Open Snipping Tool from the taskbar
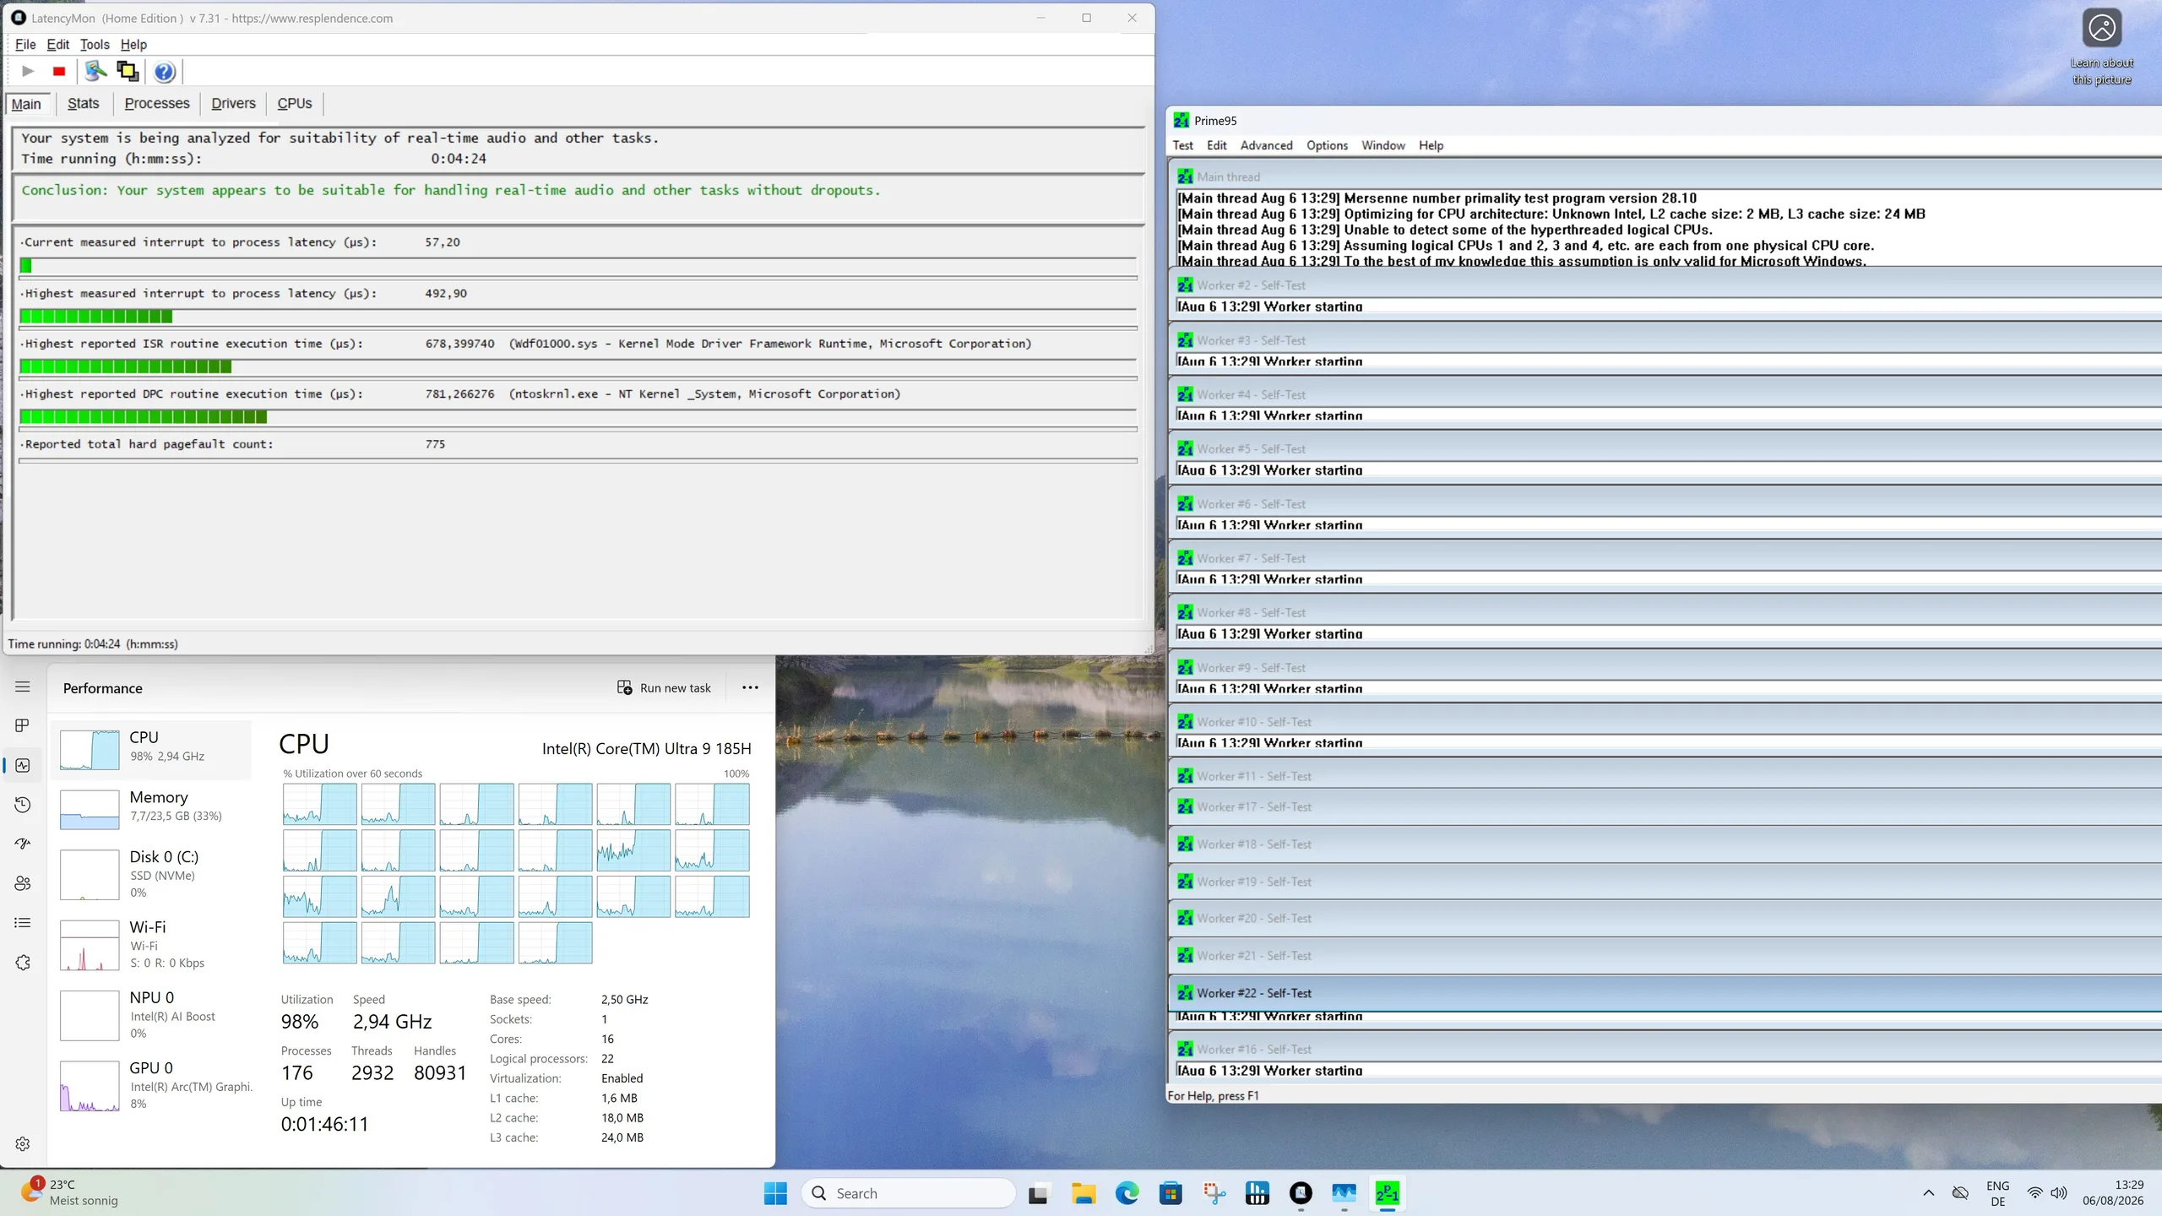 (x=1214, y=1193)
